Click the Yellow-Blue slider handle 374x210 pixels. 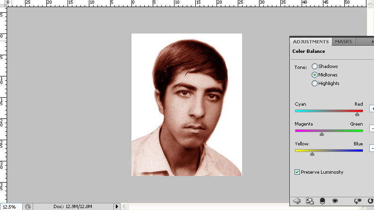point(312,154)
